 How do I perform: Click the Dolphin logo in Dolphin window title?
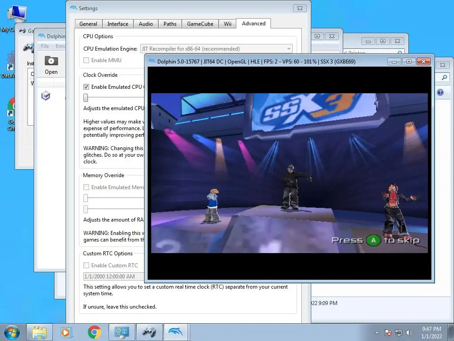42,36
